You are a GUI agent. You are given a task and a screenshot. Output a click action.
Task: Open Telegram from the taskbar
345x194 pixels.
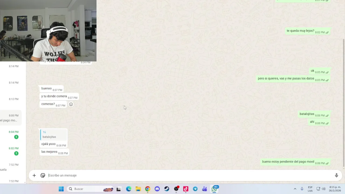coord(195,189)
